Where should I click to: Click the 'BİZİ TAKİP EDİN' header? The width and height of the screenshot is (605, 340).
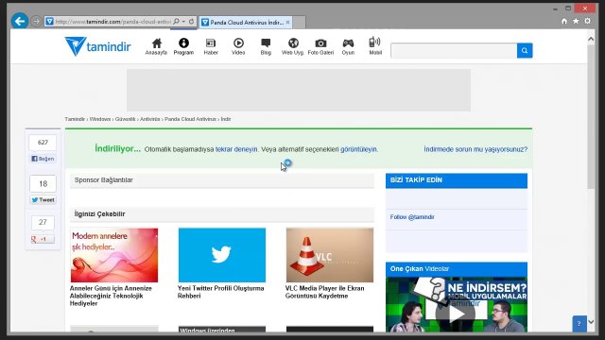(457, 180)
